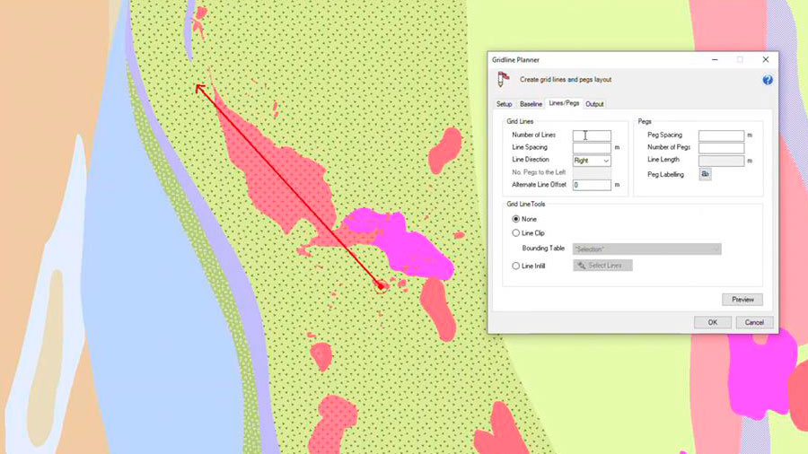
Task: Click the Alternate Line Offset field
Action: click(592, 185)
